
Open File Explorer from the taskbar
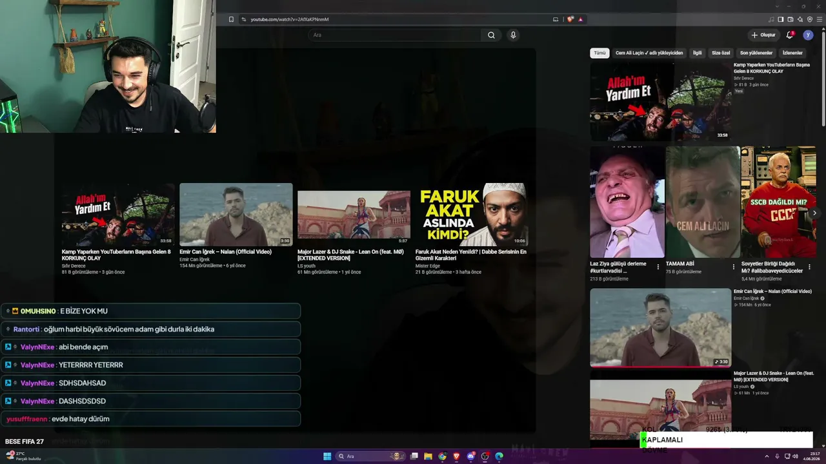tap(428, 456)
